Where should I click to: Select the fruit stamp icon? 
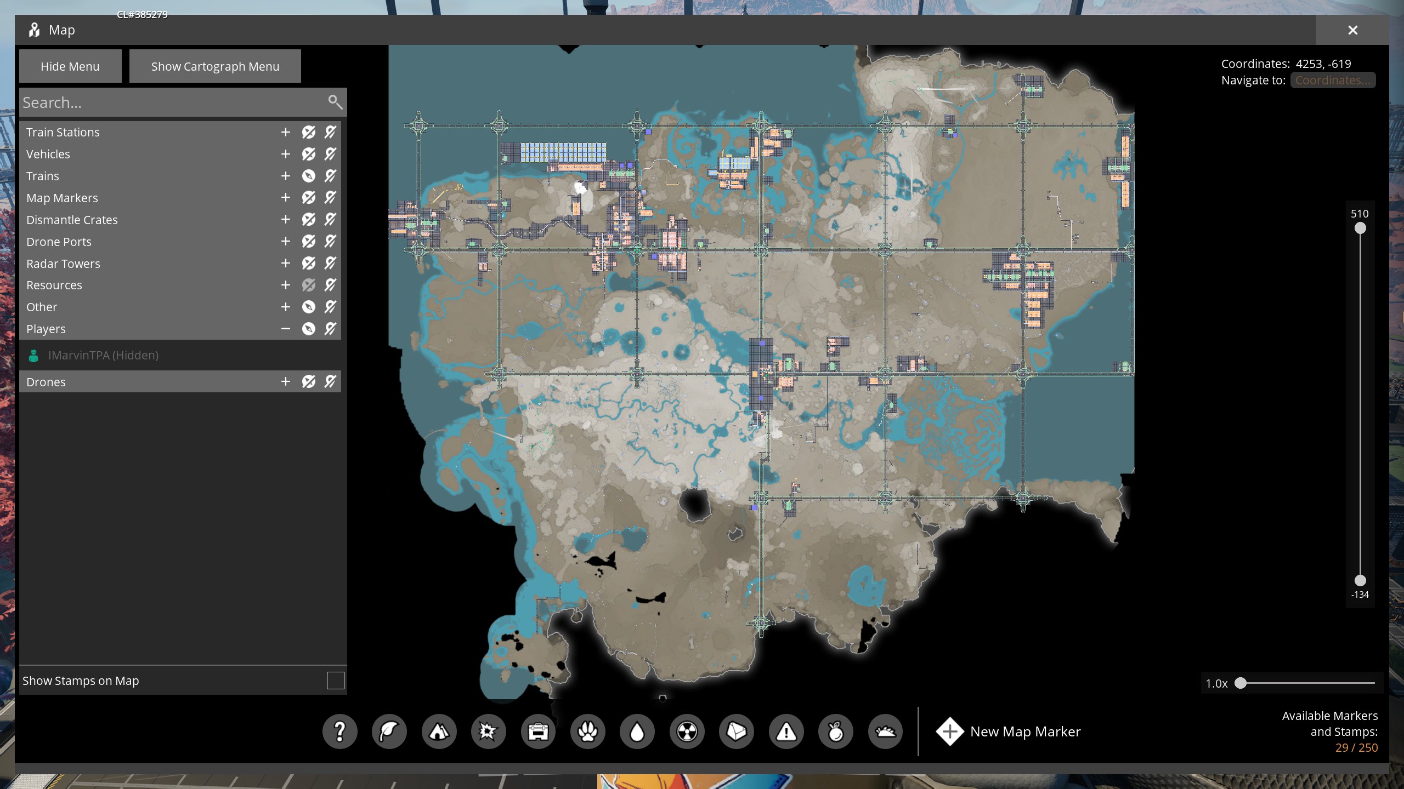click(835, 731)
